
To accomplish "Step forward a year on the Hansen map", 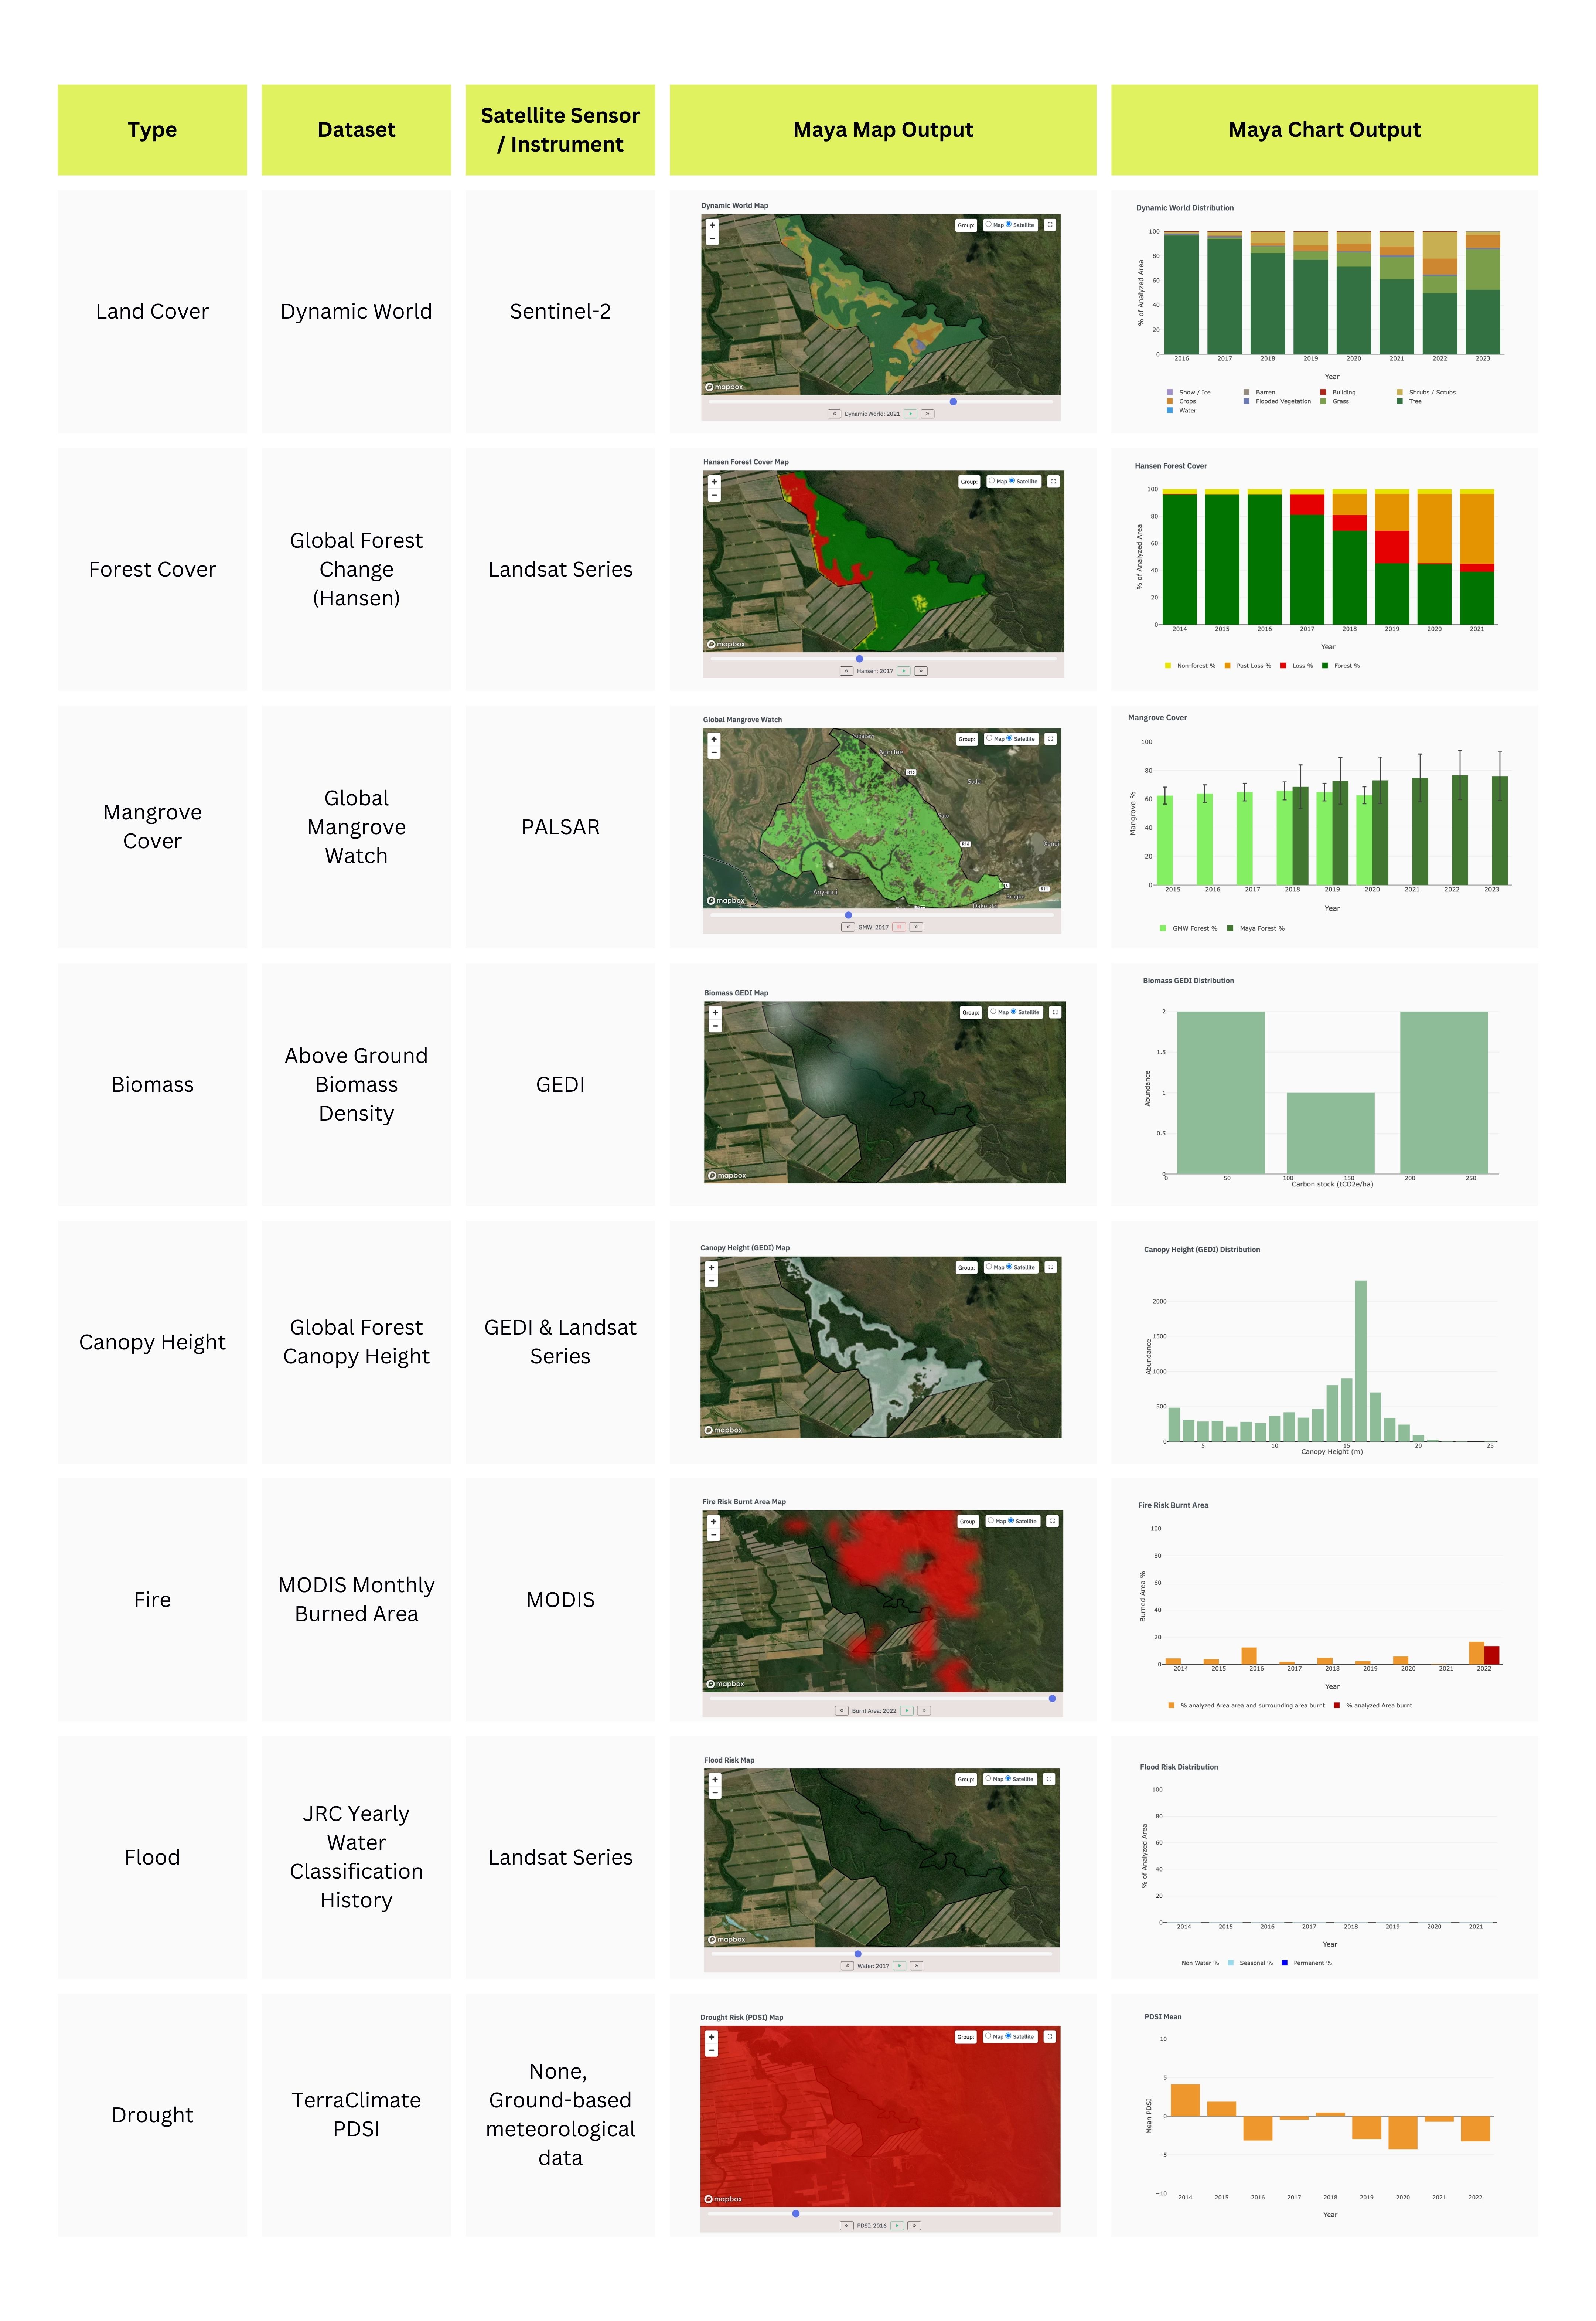I will (921, 671).
